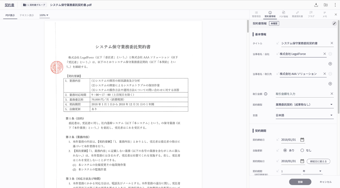This screenshot has height=188, width=340.
Task: Click the pencil edit icon for 契約書情報
Action: tap(334, 23)
